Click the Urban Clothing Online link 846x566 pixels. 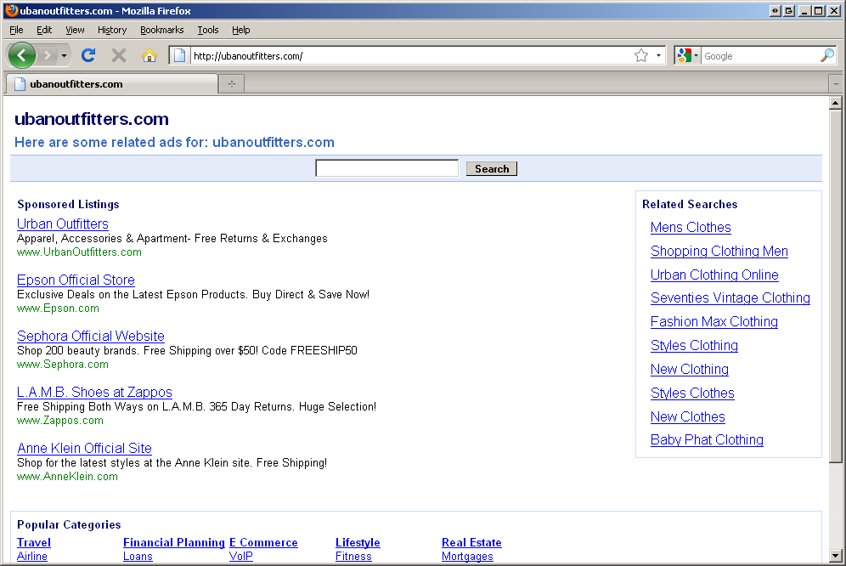point(714,275)
